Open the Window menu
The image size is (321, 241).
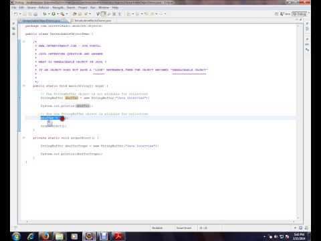pos(104,7)
